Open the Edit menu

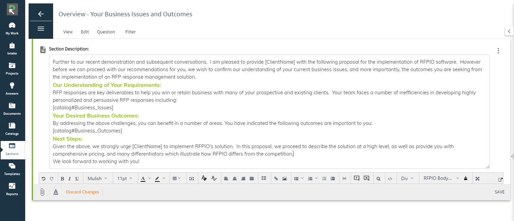85,32
